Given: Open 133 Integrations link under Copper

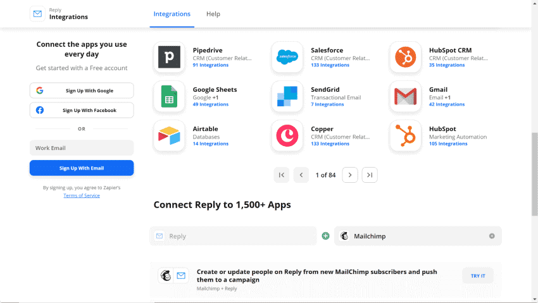Looking at the screenshot, I should (x=330, y=144).
